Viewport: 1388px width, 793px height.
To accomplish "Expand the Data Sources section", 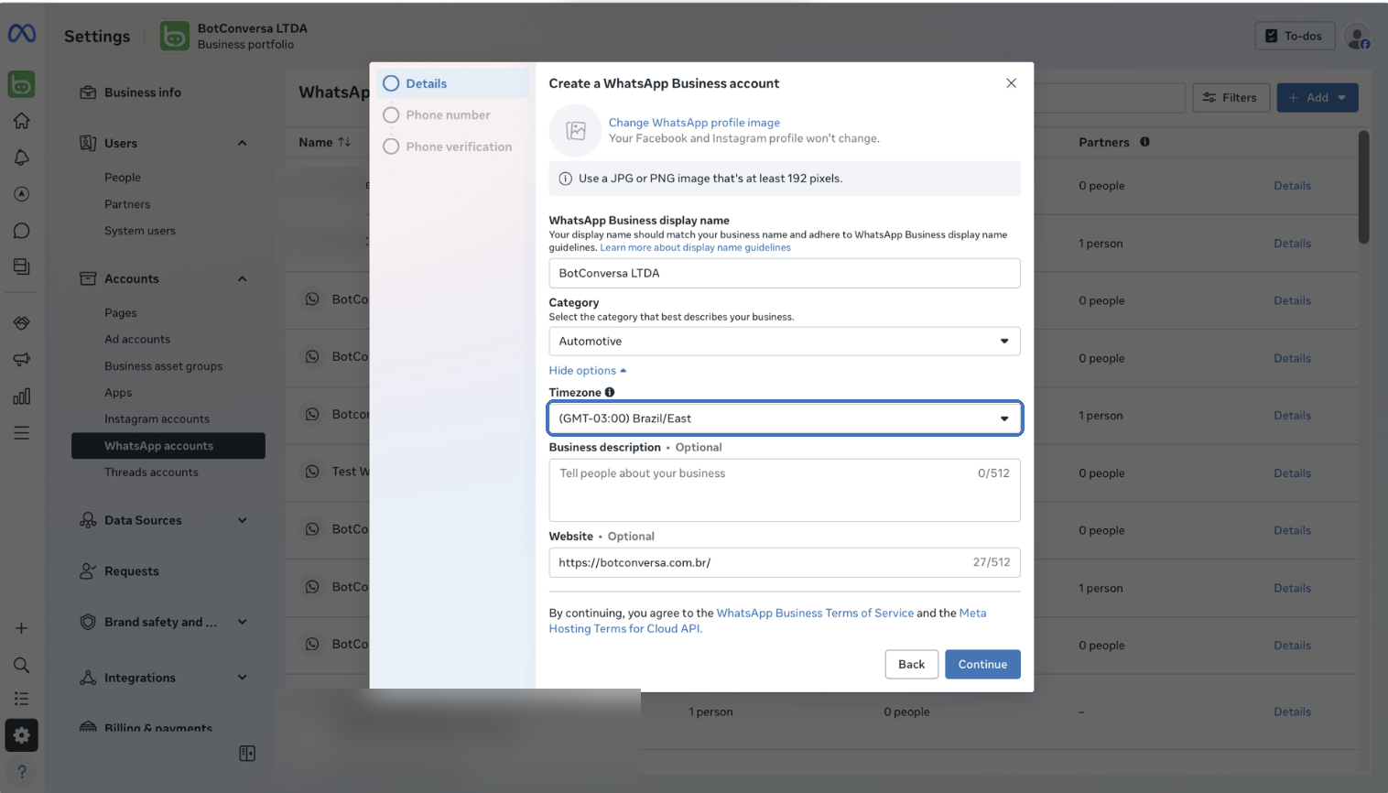I will [243, 520].
